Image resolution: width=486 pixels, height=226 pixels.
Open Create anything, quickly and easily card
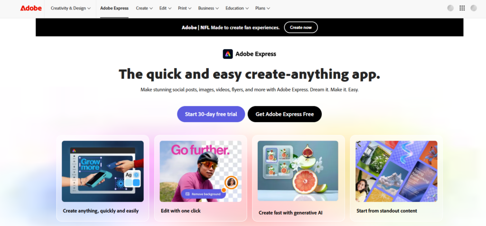coord(103,178)
